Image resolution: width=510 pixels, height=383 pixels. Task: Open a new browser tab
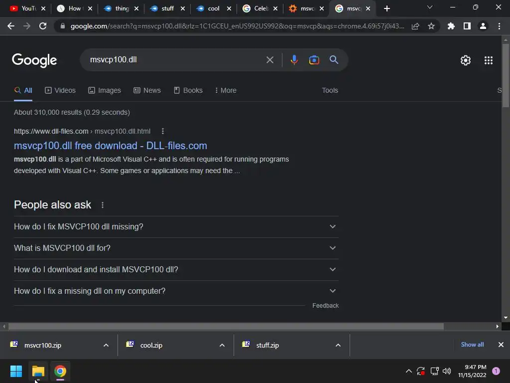point(386,9)
